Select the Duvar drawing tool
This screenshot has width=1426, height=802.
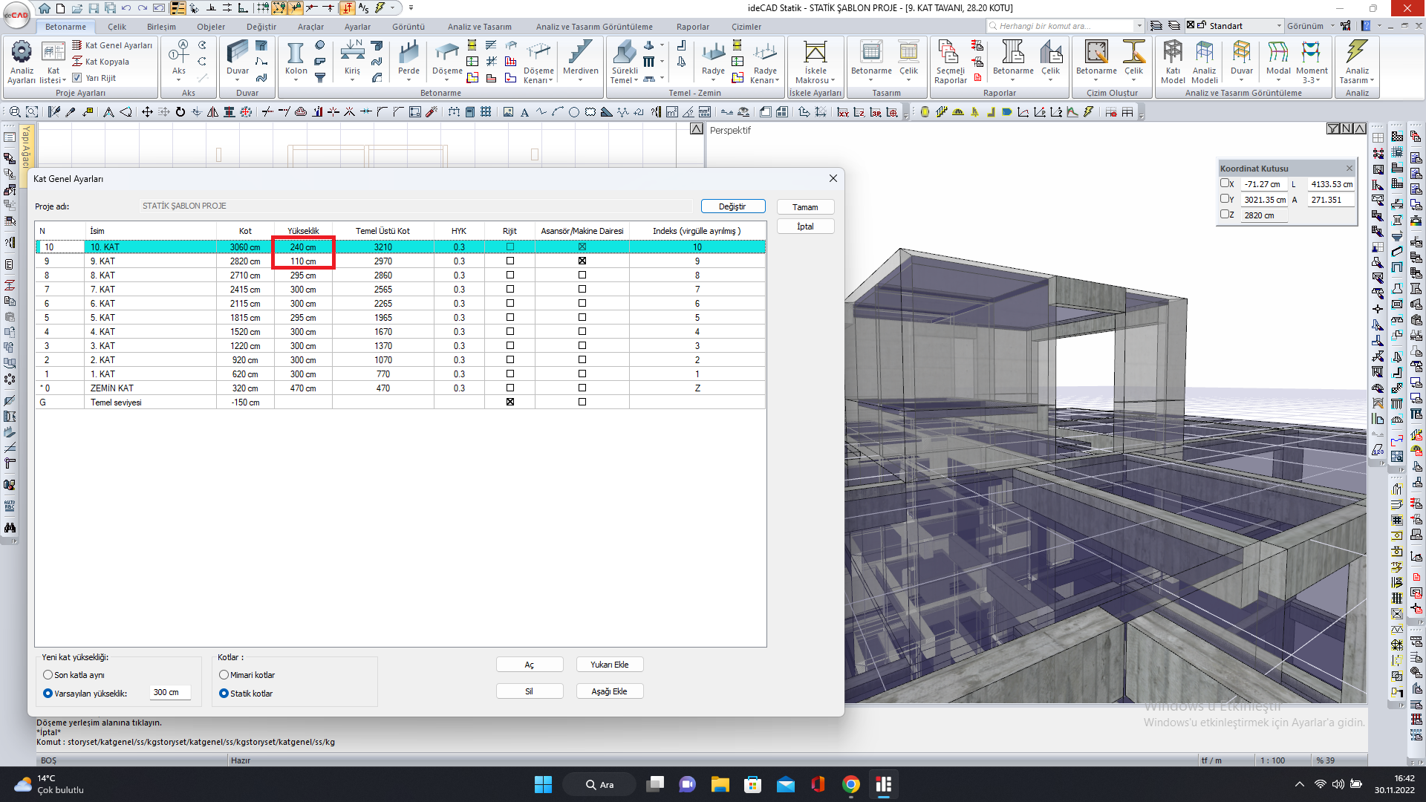pyautogui.click(x=238, y=61)
